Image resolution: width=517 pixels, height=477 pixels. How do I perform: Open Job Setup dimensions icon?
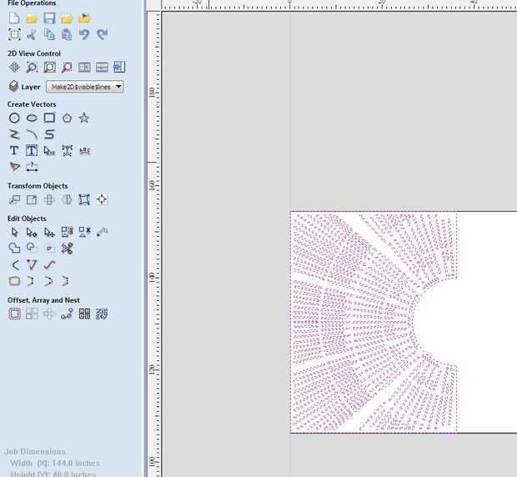click(14, 34)
